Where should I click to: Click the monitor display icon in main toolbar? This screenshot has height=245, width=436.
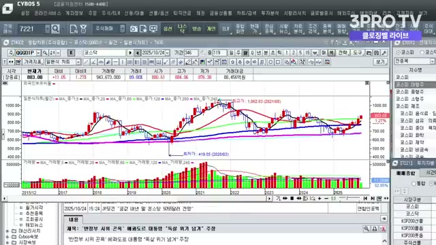tap(153, 29)
